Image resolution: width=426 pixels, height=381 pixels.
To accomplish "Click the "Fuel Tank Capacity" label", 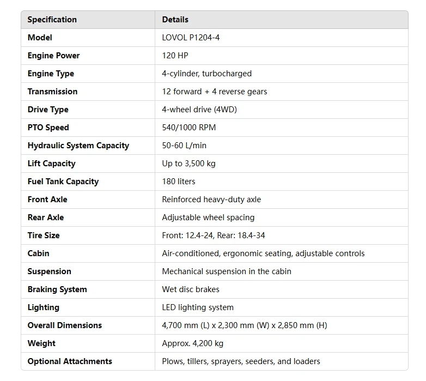I will pos(63,182).
